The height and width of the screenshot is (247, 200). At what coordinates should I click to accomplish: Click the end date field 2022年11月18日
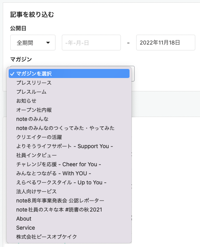pos(165,43)
